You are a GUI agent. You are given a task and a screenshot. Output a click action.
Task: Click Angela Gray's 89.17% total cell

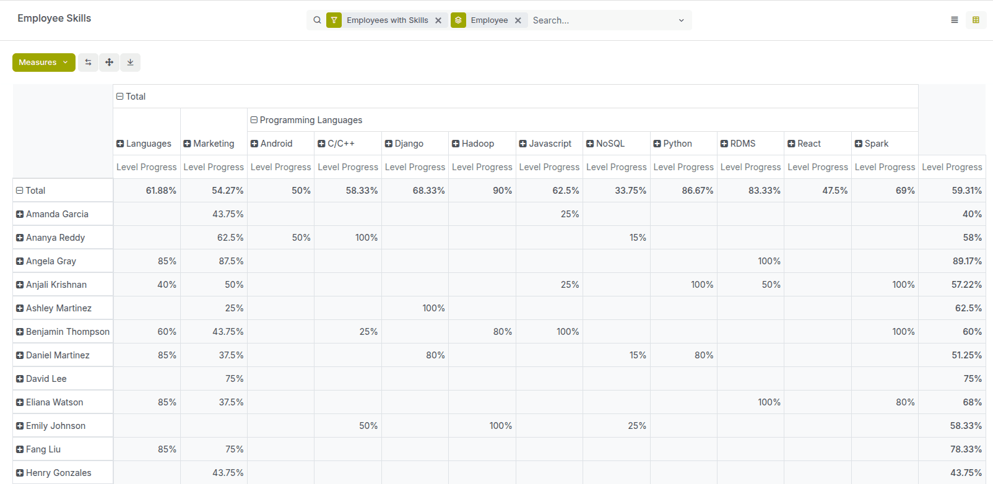(966, 261)
